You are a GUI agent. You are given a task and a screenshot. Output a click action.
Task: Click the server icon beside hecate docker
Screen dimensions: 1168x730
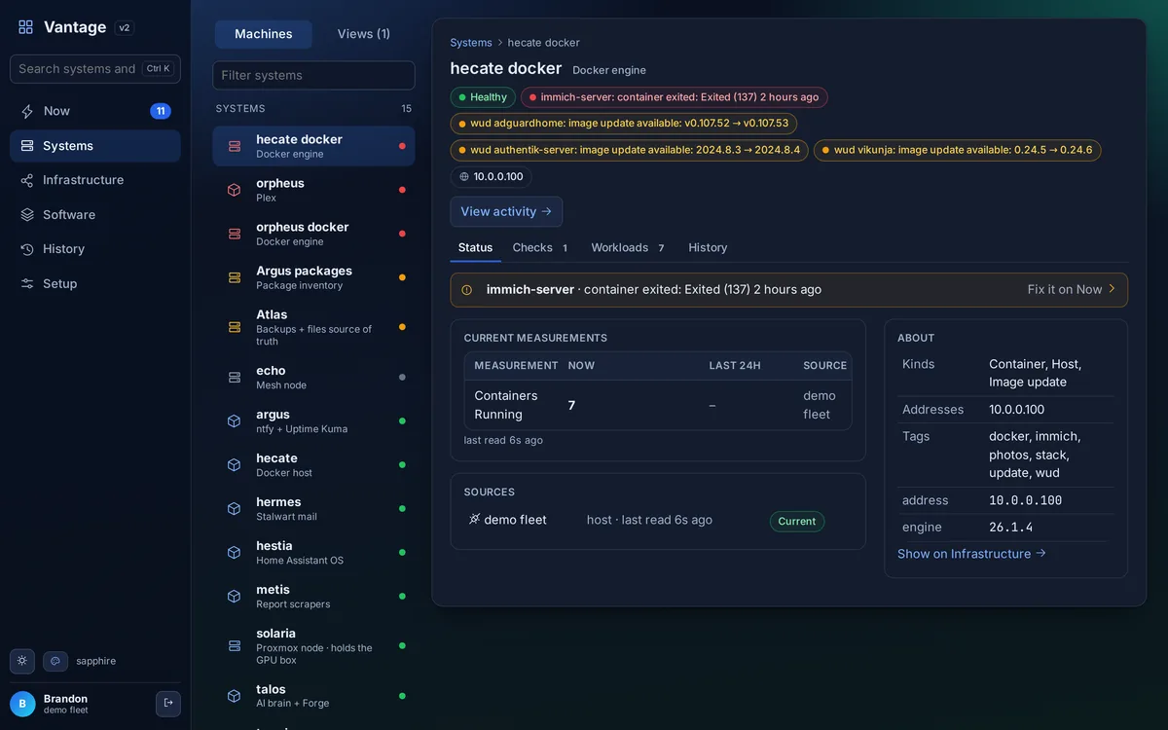click(x=235, y=146)
